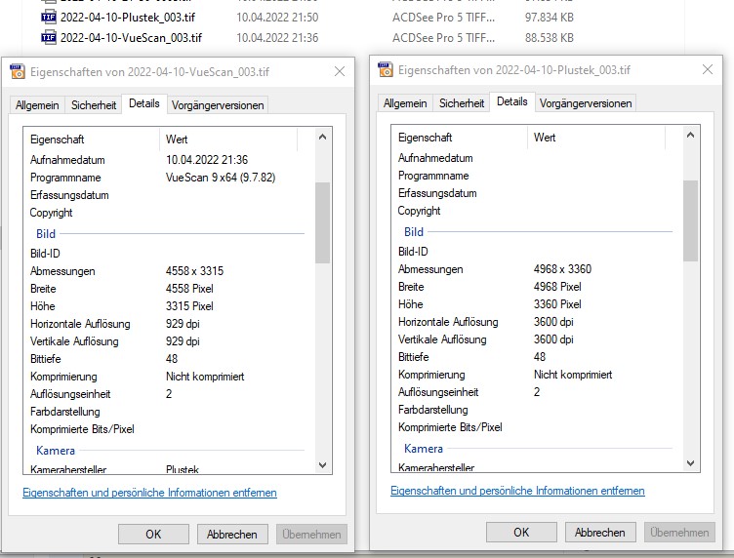Screen dimensions: 734x558
Task: Click Abbrechen in Plustek properties dialog
Action: 600,533
